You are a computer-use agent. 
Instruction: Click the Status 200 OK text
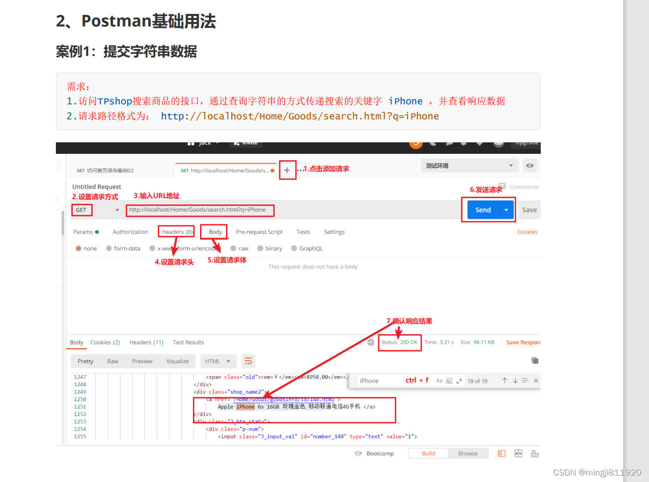click(400, 342)
